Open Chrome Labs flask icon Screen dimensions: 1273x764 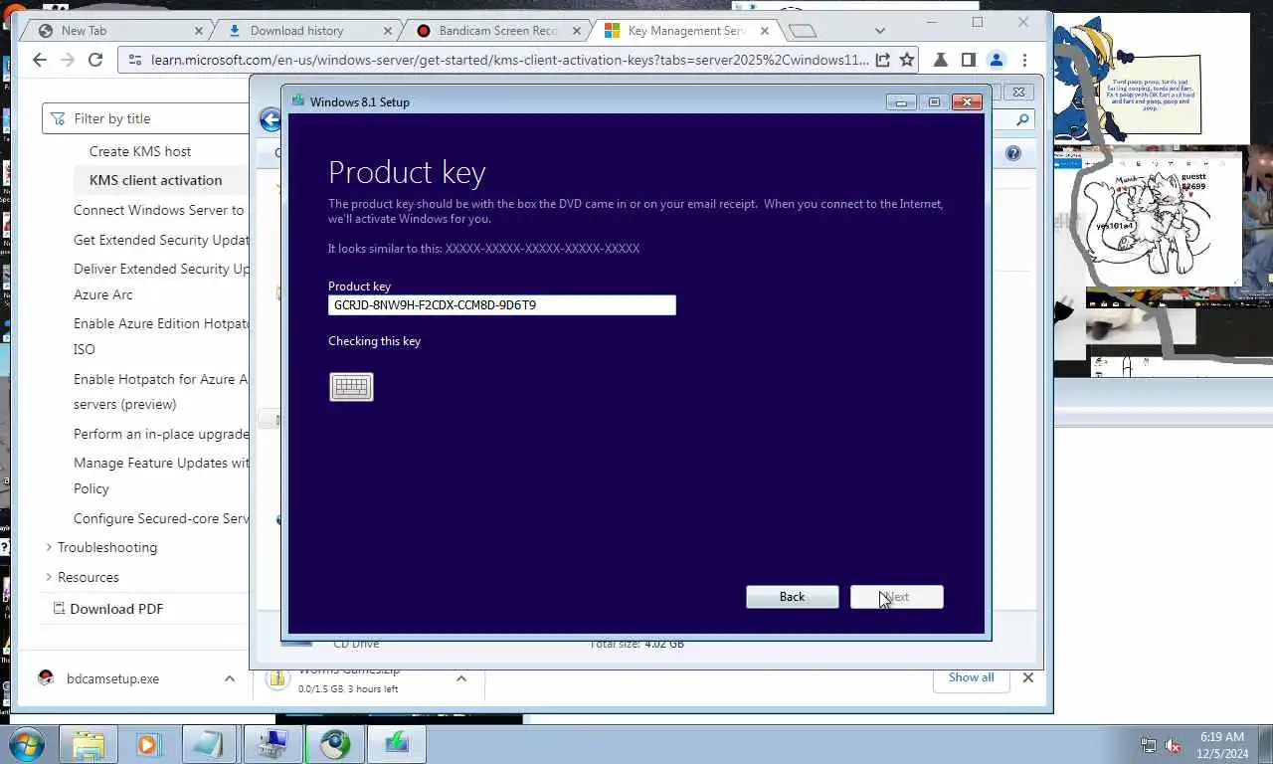(940, 60)
